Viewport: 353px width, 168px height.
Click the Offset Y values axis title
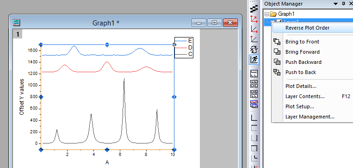[22, 97]
